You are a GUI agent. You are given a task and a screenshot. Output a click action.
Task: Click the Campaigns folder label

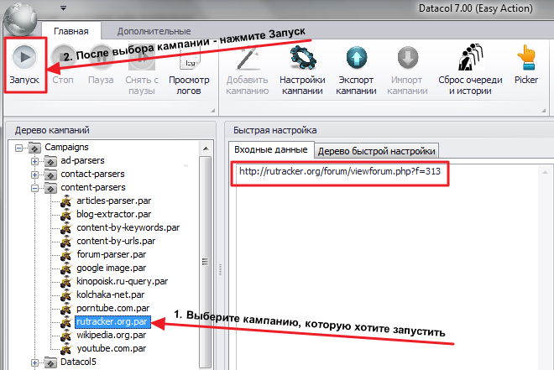pyautogui.click(x=66, y=147)
